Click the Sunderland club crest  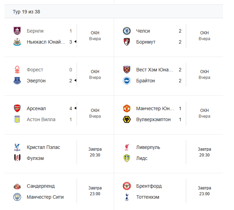pyautogui.click(x=17, y=186)
